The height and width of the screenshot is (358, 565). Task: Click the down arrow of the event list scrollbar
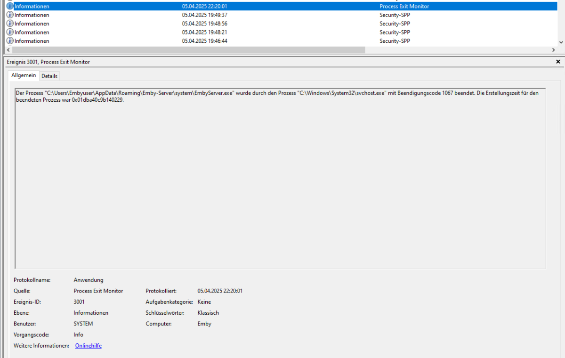point(560,42)
